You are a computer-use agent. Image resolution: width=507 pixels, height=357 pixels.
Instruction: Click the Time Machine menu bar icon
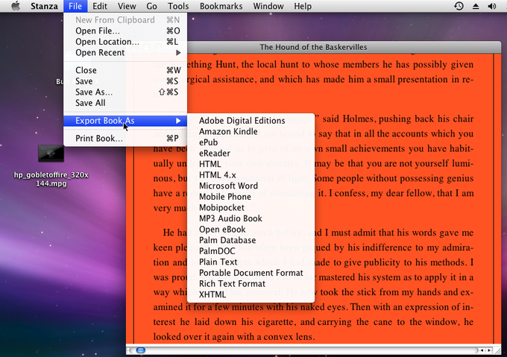pyautogui.click(x=459, y=6)
